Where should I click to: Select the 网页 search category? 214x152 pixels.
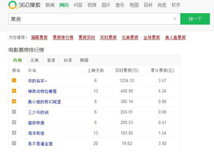pos(64,5)
